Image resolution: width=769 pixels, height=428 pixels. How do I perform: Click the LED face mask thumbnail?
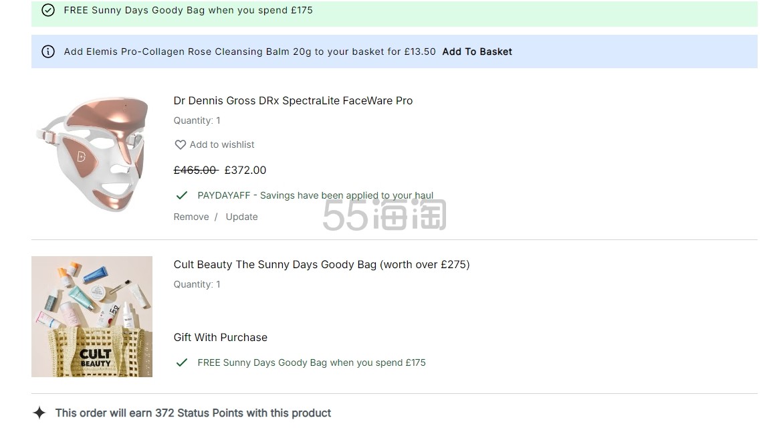click(92, 154)
